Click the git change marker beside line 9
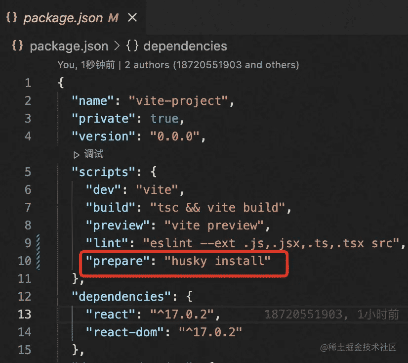The image size is (408, 363). coord(39,243)
